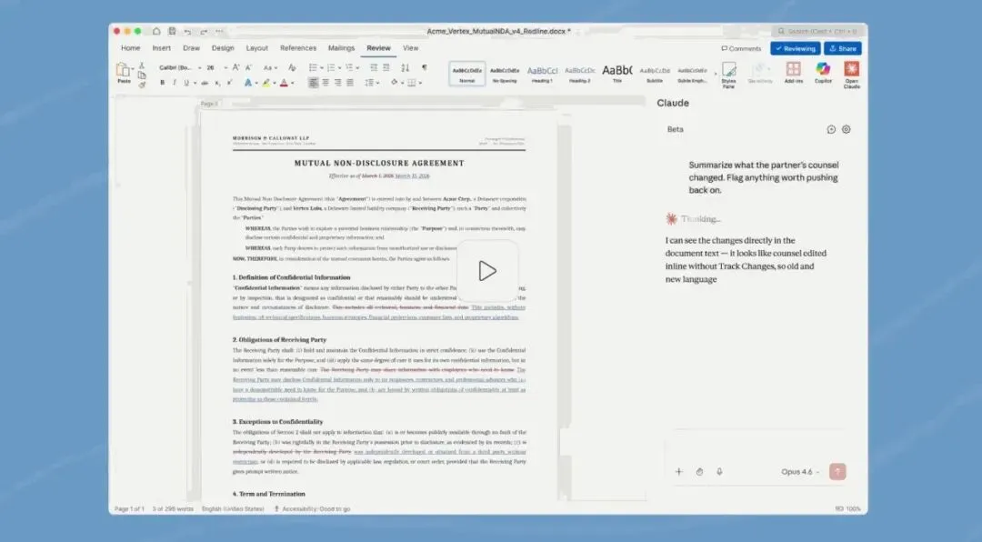
Task: Toggle Reviewing mode button
Action: coord(796,48)
